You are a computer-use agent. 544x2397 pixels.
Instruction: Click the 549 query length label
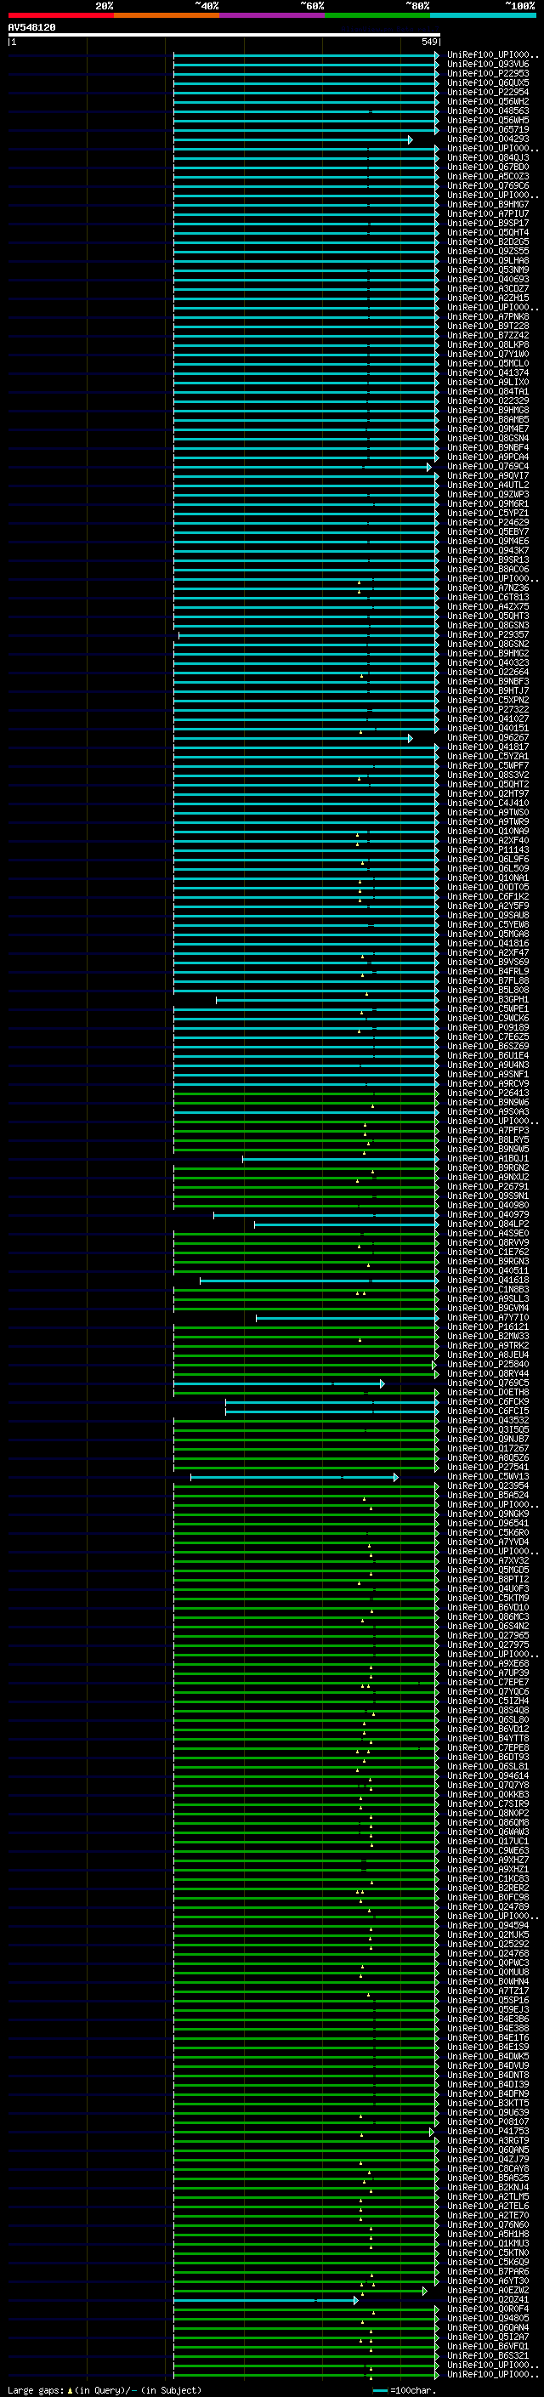click(428, 42)
